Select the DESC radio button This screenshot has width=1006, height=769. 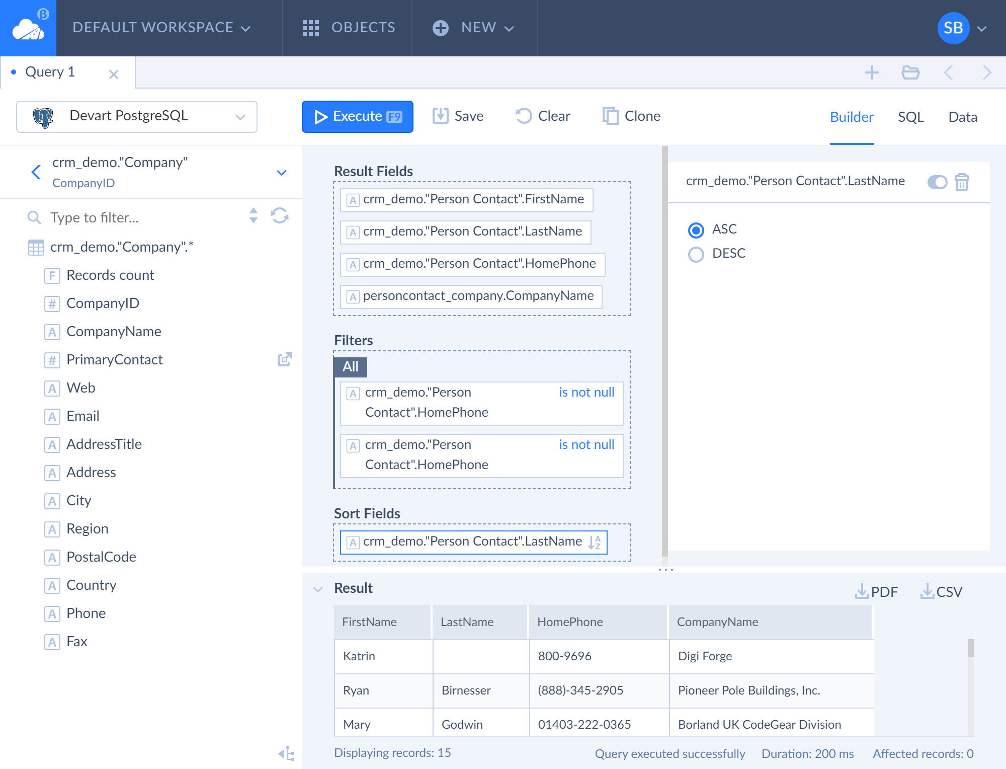click(696, 254)
